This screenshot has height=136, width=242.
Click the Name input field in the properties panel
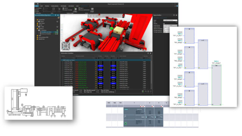pyautogui.click(x=170, y=20)
